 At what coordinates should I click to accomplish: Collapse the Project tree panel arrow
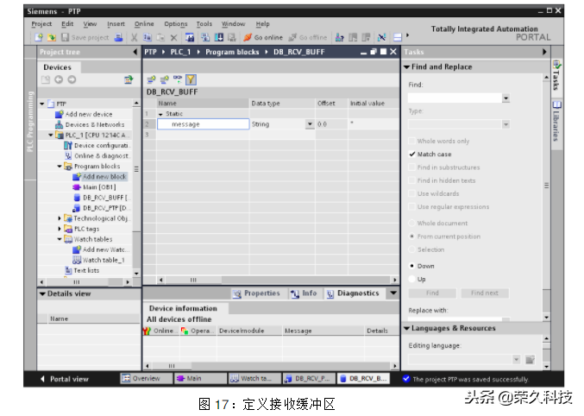[x=135, y=52]
